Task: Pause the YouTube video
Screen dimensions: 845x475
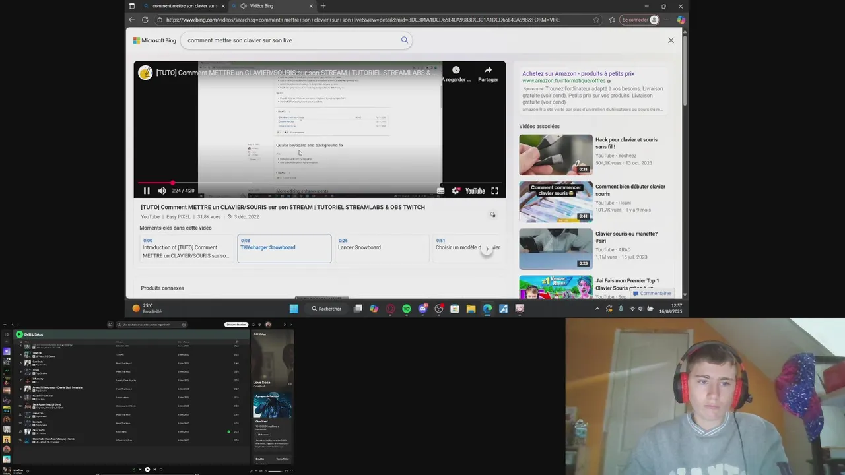Action: click(147, 191)
